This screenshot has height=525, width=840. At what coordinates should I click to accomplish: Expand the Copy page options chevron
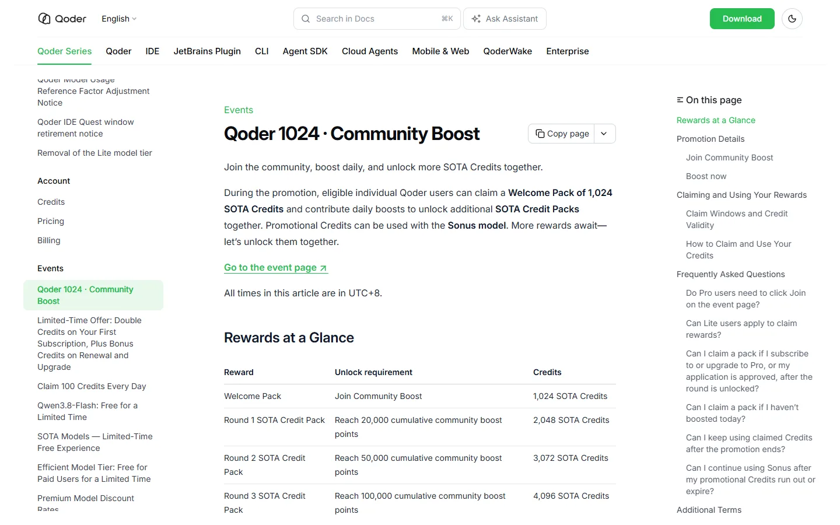[x=604, y=134]
